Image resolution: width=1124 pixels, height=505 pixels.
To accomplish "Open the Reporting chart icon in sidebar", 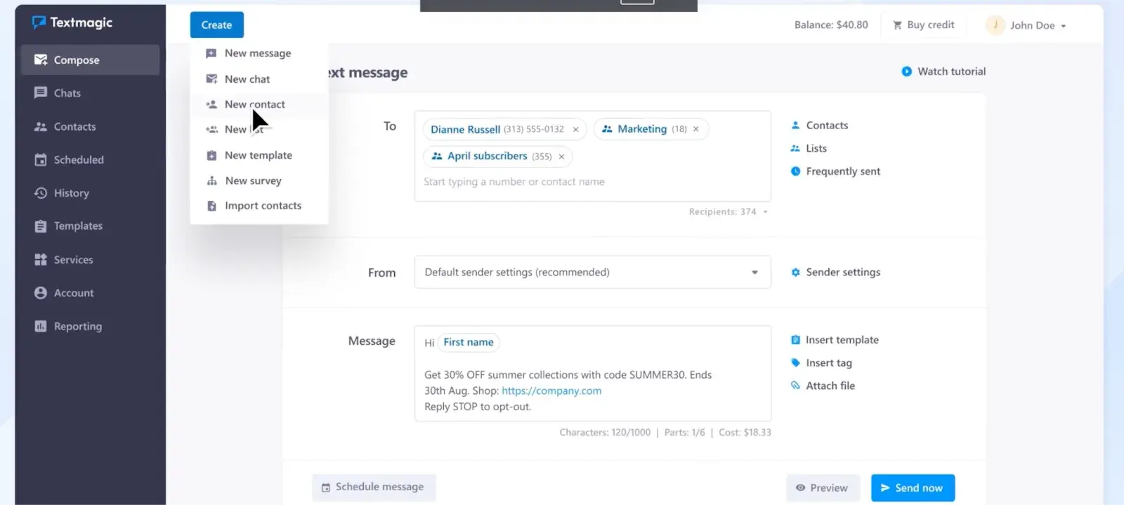I will coord(41,326).
